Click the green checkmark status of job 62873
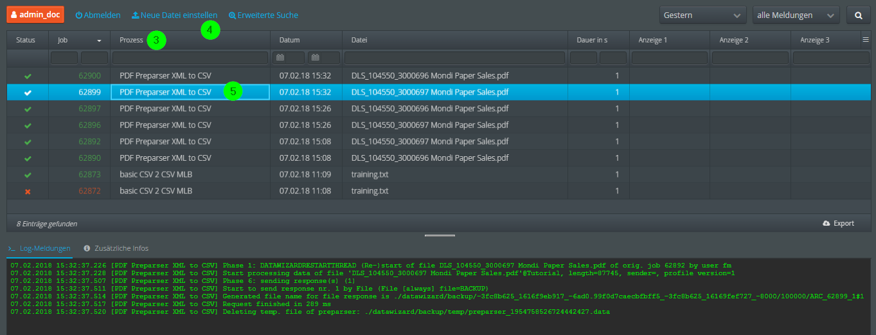Screen dimensions: 876x335 click(x=28, y=174)
